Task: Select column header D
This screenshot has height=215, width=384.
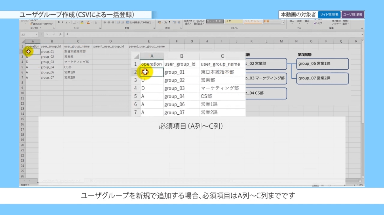Action: (111, 41)
